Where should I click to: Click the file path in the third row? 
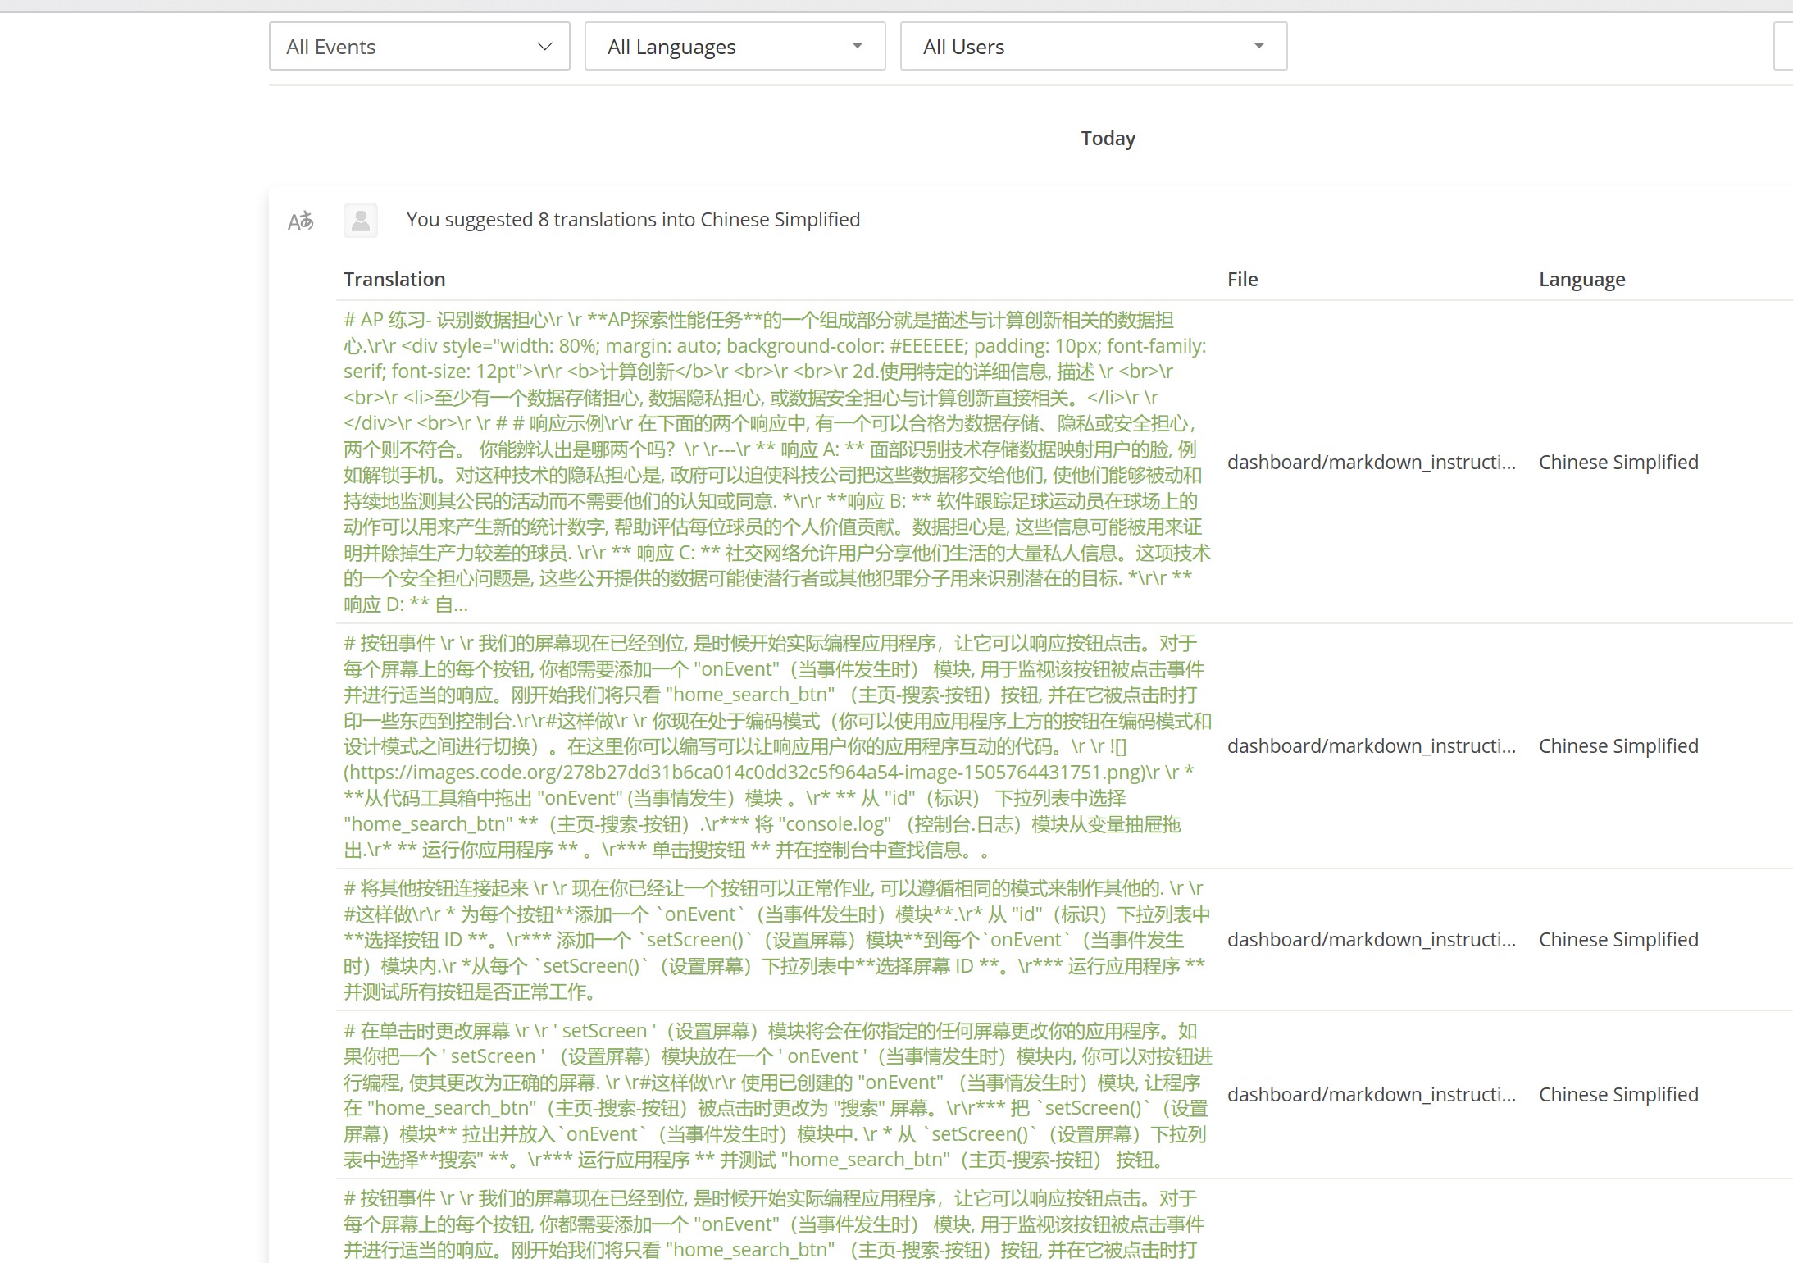1371,940
